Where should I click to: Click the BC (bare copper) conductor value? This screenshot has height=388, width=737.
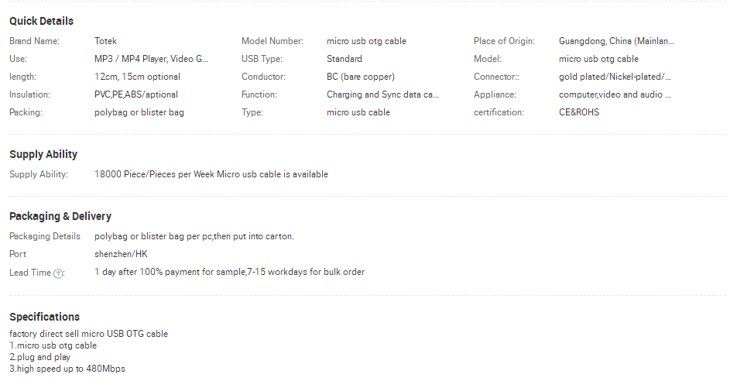pyautogui.click(x=361, y=77)
